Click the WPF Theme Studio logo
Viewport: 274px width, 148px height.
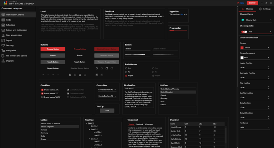[x=5, y=3]
